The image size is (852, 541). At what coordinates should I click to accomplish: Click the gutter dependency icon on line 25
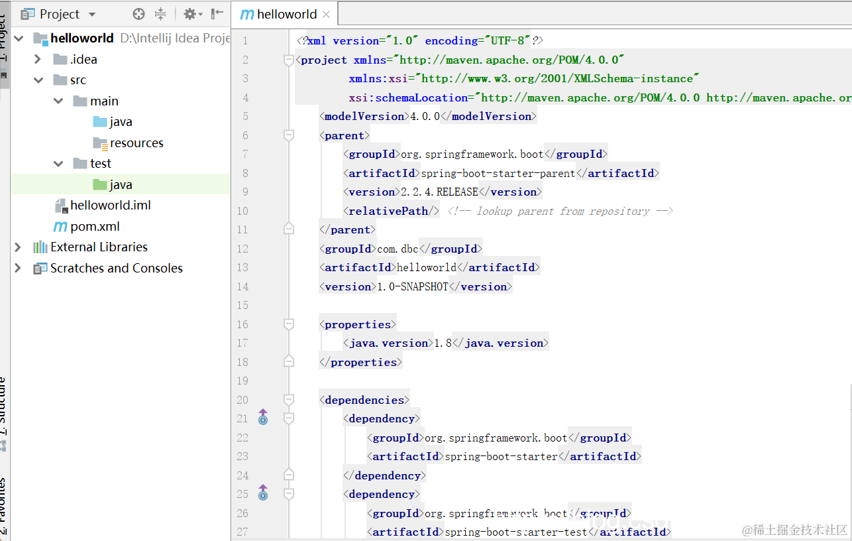pyautogui.click(x=263, y=493)
